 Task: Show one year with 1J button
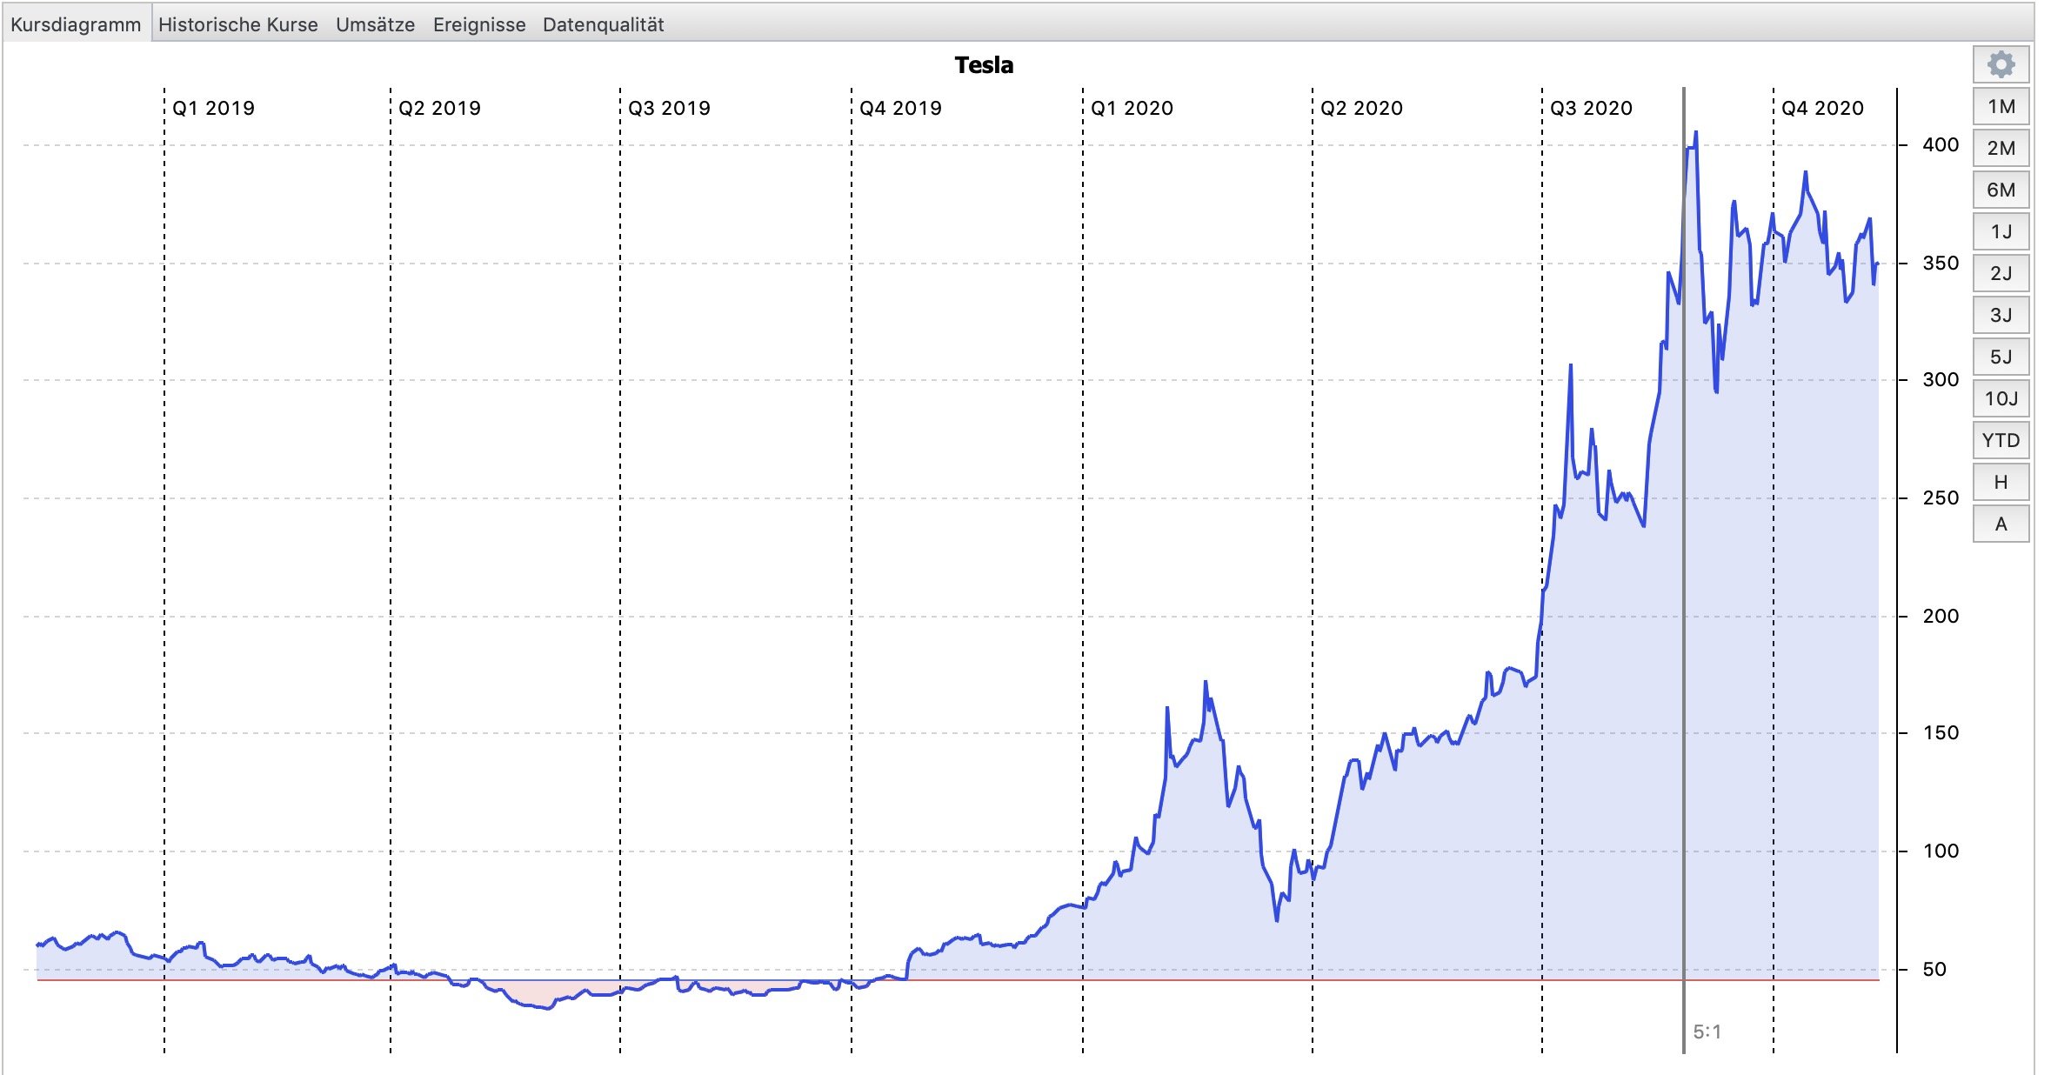click(x=2001, y=231)
